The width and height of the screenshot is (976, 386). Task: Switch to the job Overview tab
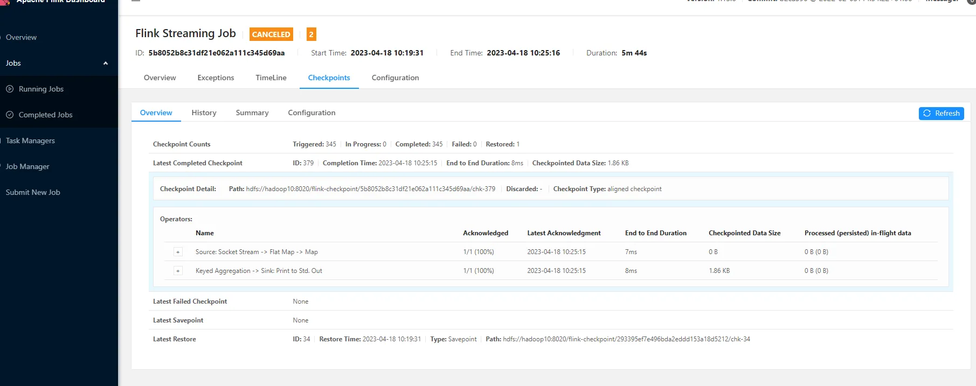160,78
